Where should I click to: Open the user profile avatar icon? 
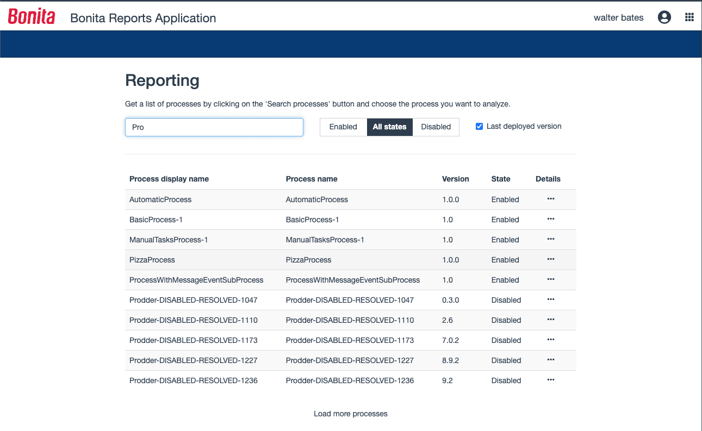(664, 17)
